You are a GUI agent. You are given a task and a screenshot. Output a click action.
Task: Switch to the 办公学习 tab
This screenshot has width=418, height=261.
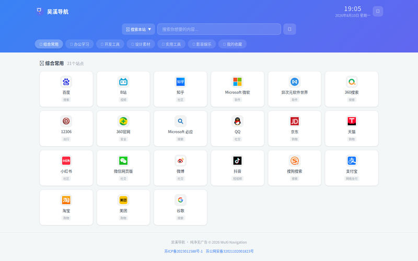pyautogui.click(x=79, y=44)
